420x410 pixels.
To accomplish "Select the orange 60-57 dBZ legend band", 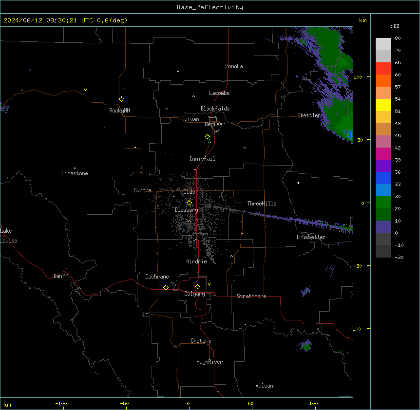I will [x=383, y=80].
